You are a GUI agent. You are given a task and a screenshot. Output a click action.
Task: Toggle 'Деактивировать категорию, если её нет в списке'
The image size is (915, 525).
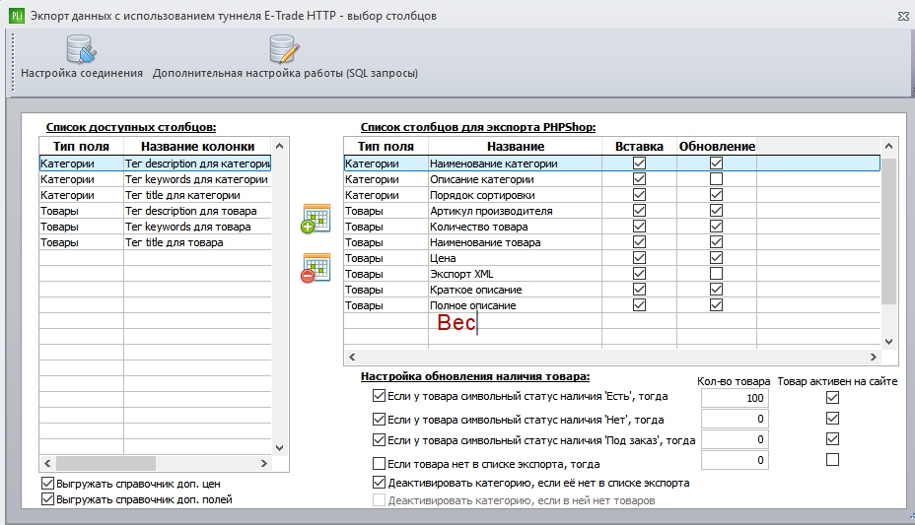click(x=379, y=483)
